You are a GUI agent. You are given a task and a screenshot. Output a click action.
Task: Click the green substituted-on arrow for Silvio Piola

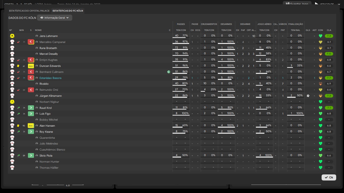[x=31, y=156]
